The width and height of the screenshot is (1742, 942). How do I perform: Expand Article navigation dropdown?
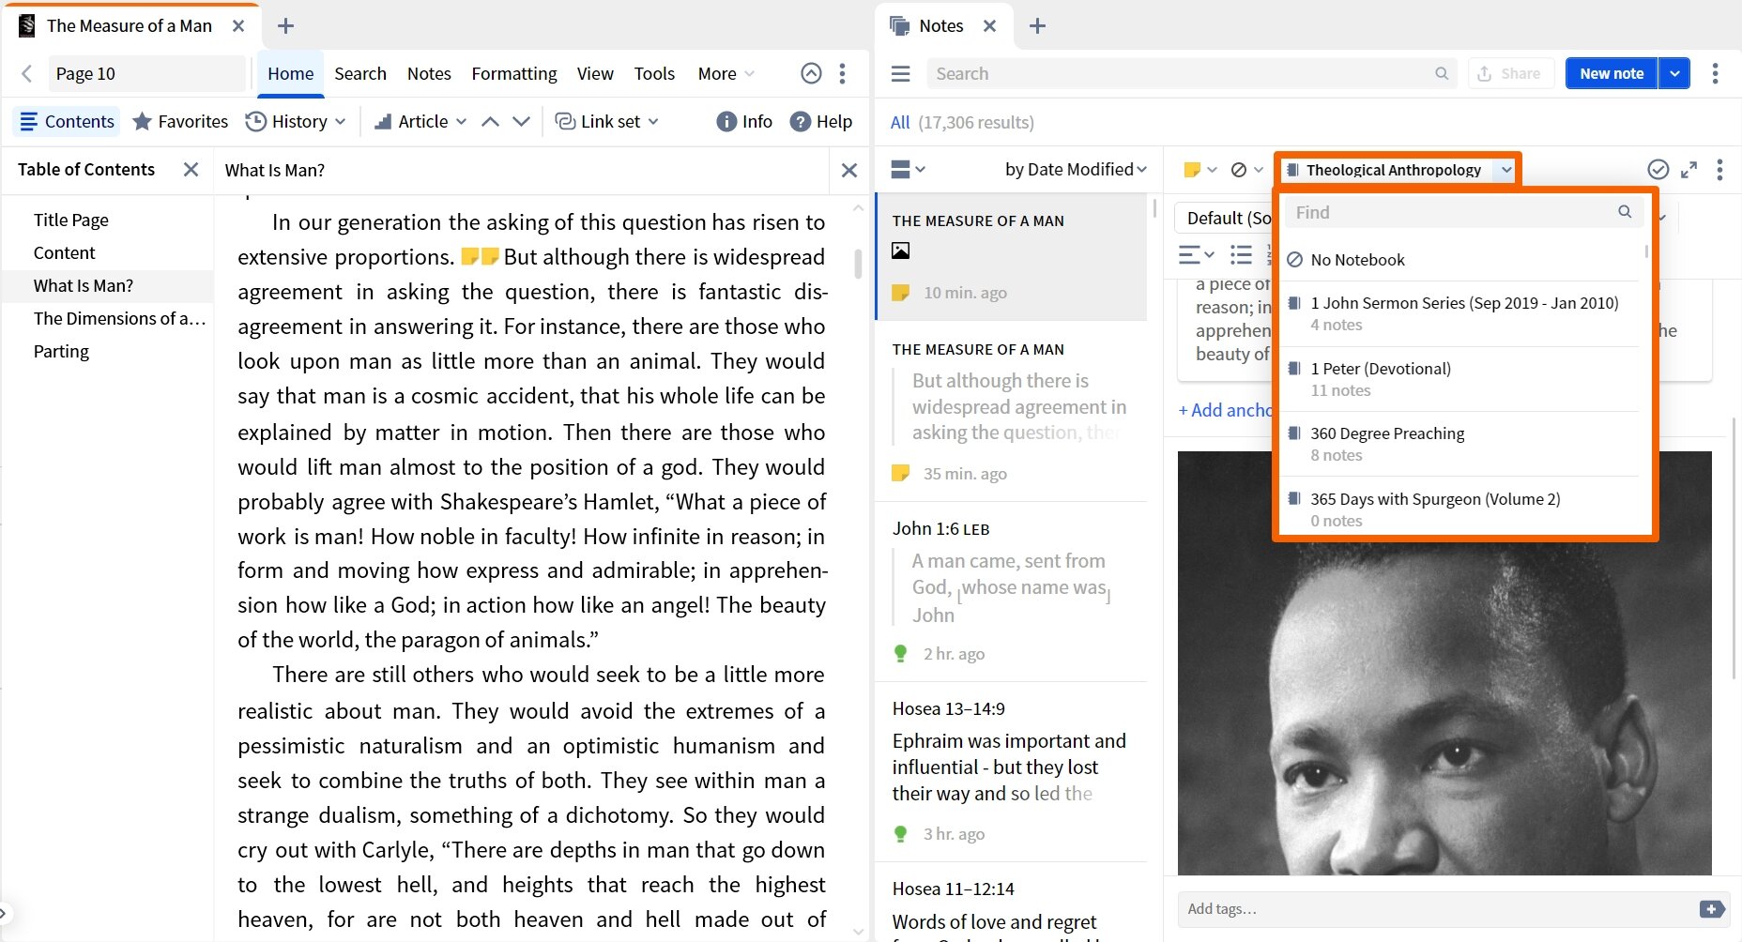pos(420,121)
